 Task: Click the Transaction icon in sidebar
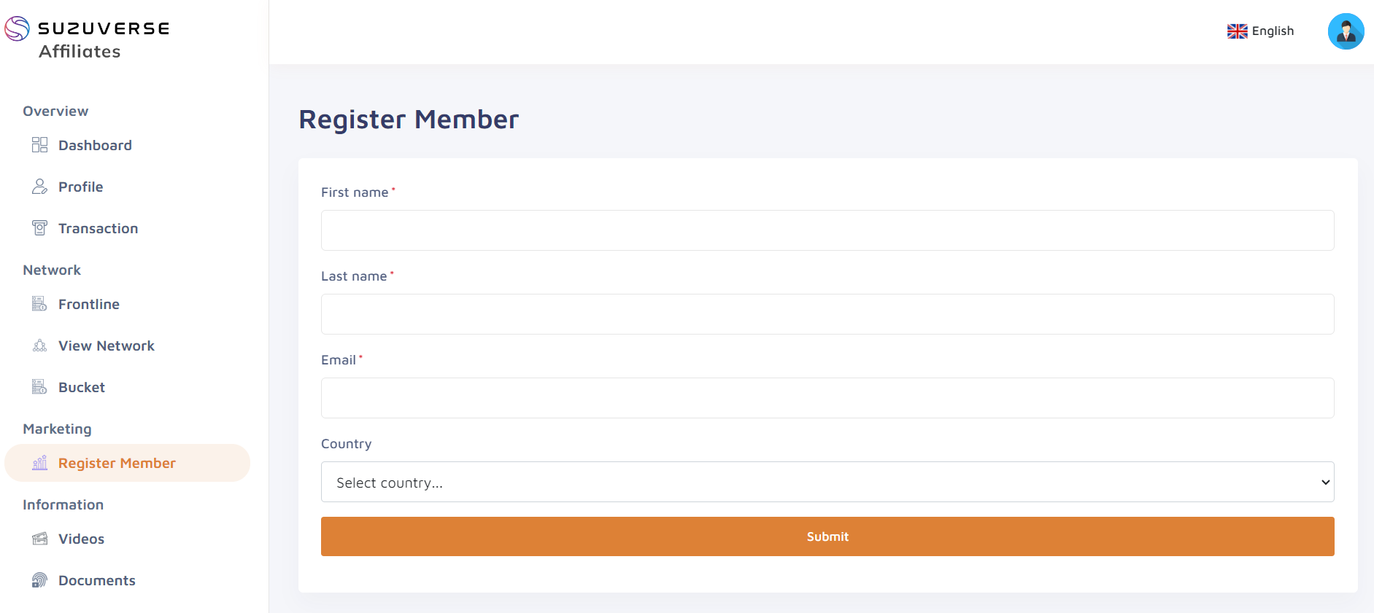coord(39,228)
